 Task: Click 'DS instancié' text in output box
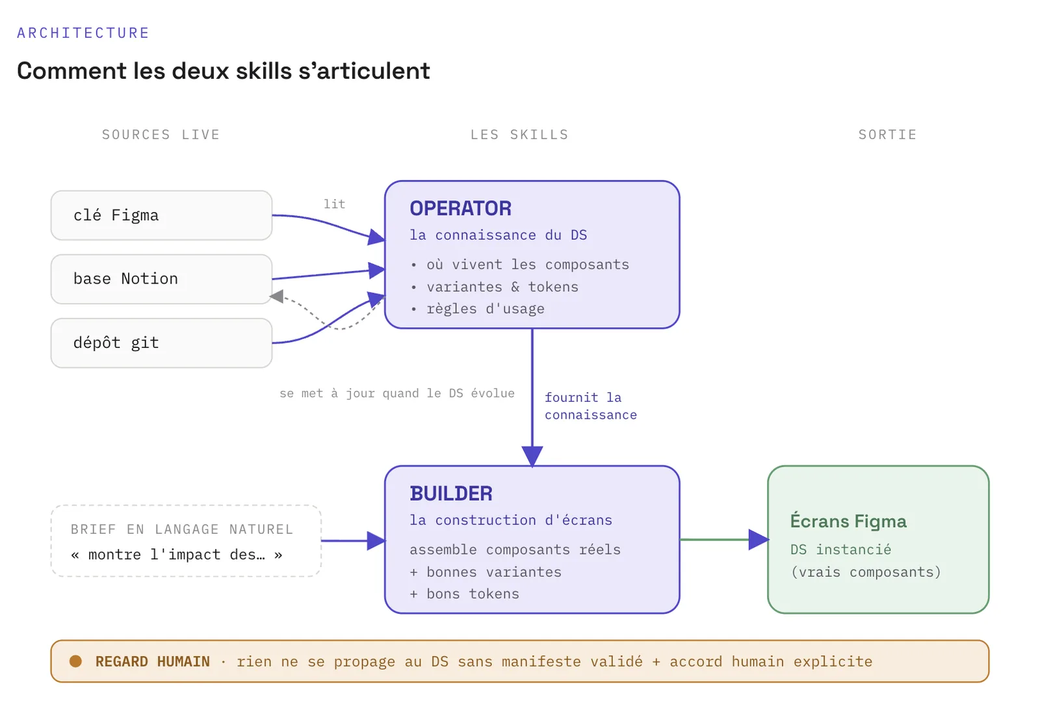[840, 549]
